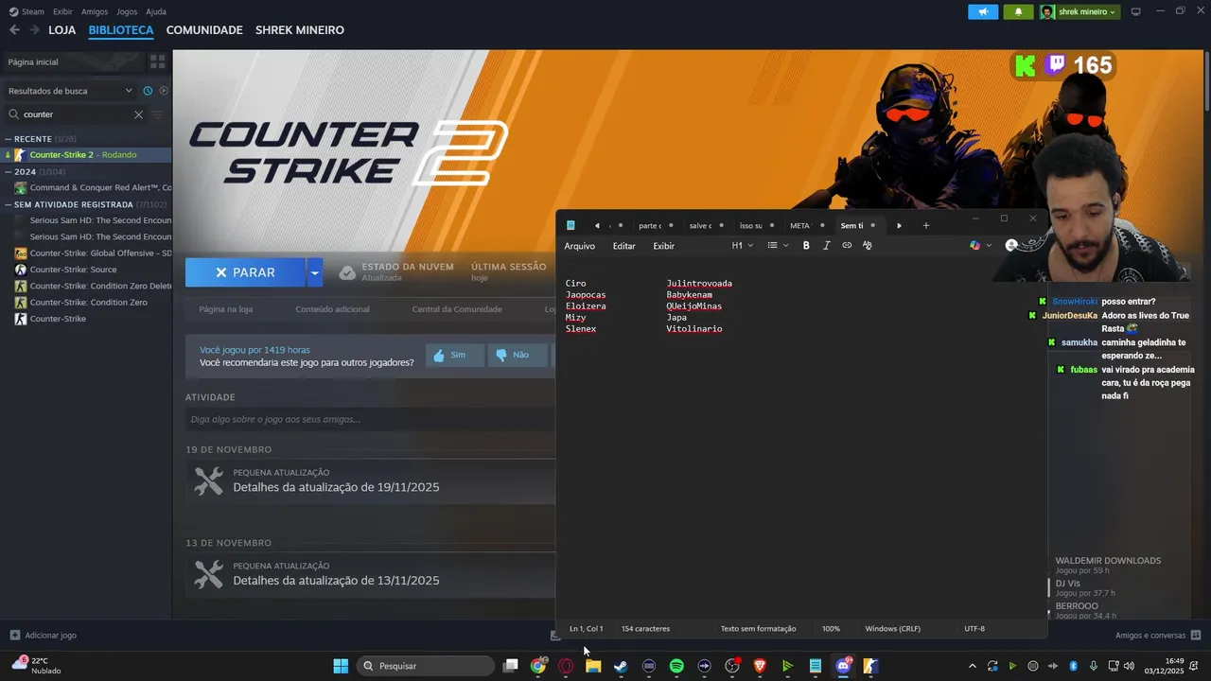This screenshot has width=1211, height=681.
Task: Open Google Chrome from the taskbar
Action: point(537,666)
